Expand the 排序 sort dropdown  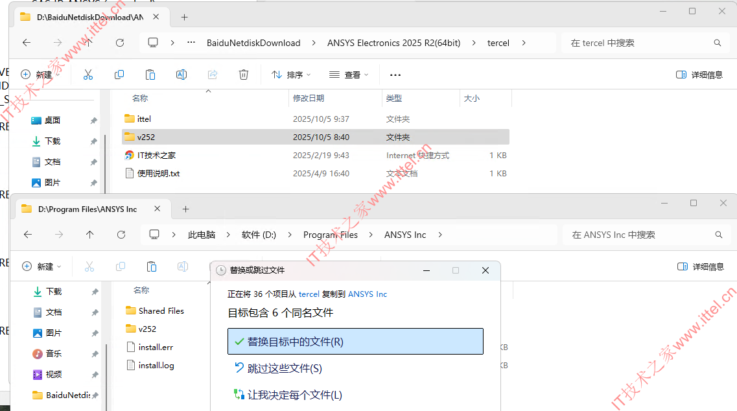click(x=291, y=75)
